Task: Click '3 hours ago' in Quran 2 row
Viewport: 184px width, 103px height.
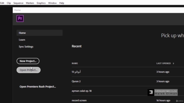Action: [163, 81]
